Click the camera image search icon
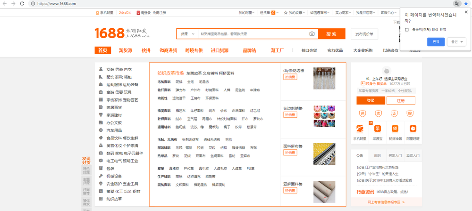 pos(312,33)
